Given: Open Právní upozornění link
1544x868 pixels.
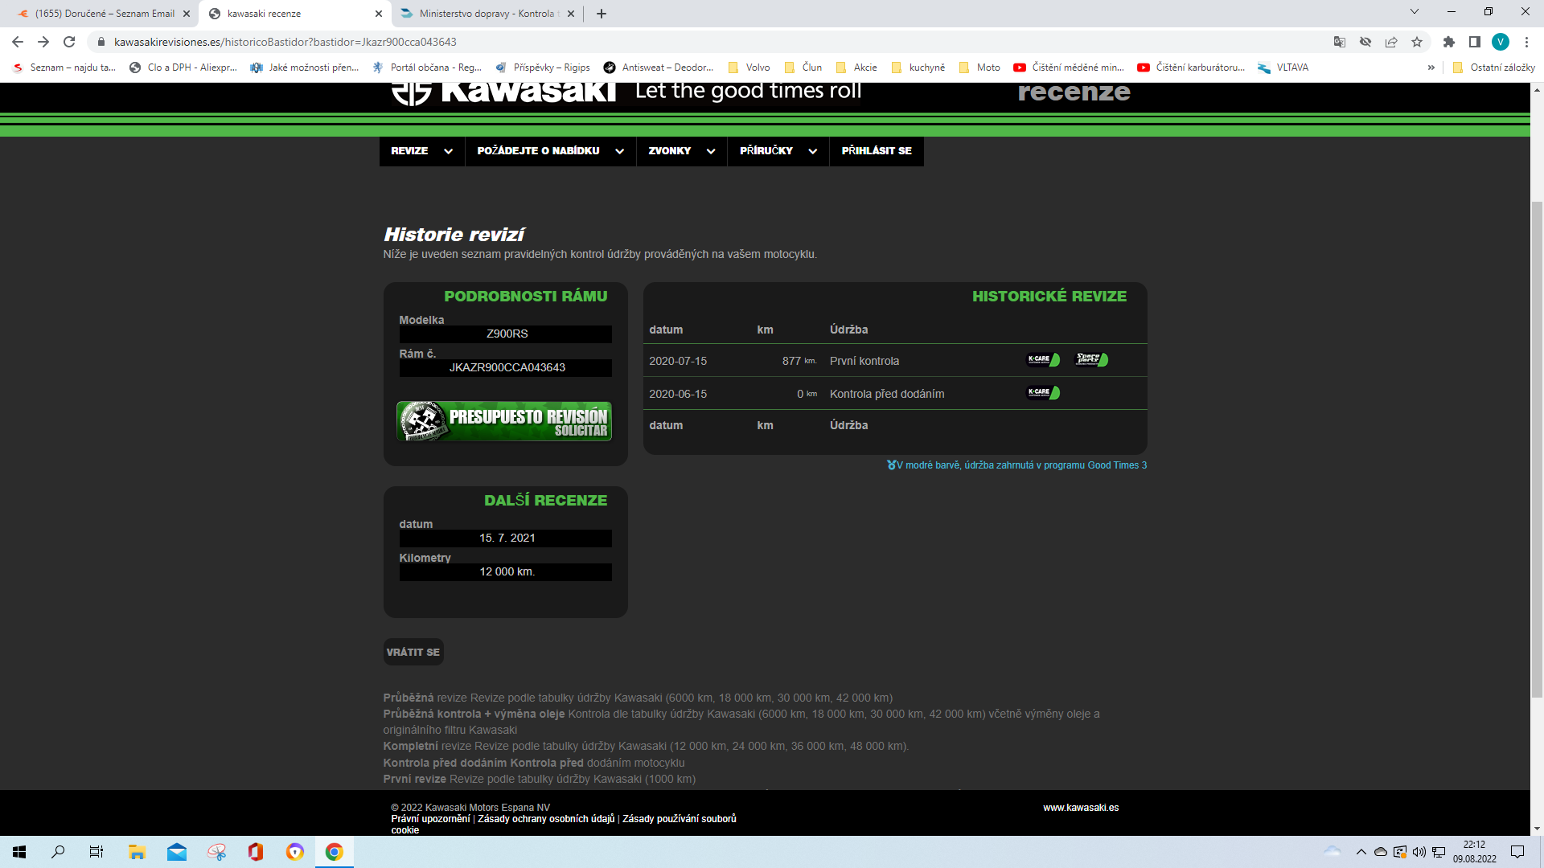Looking at the screenshot, I should (430, 819).
